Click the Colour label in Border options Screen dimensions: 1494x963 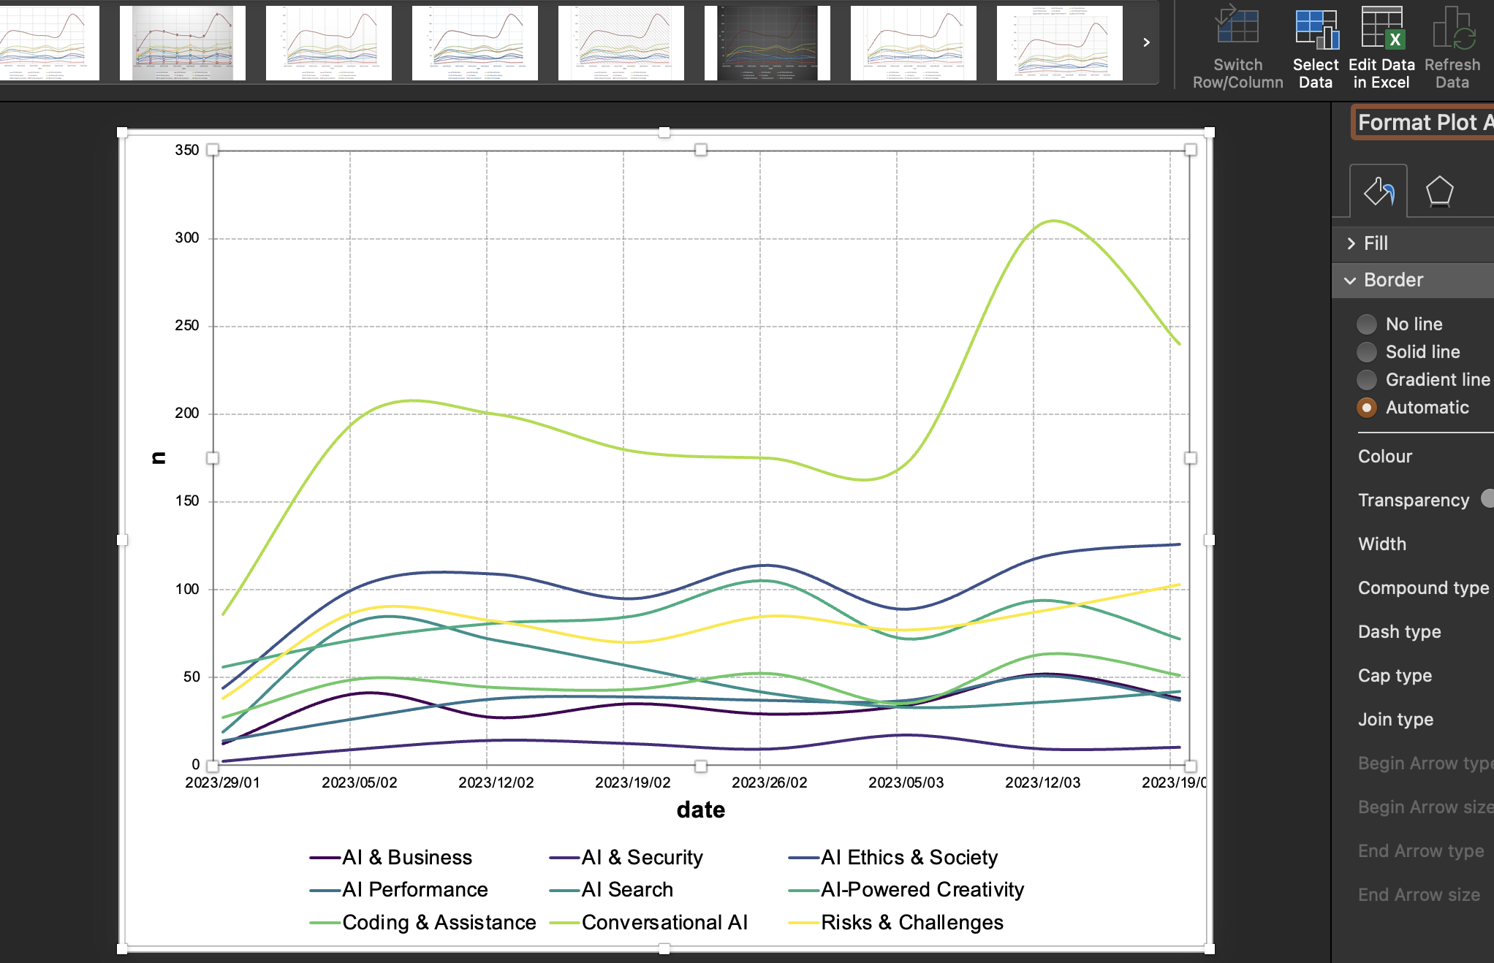click(1385, 457)
